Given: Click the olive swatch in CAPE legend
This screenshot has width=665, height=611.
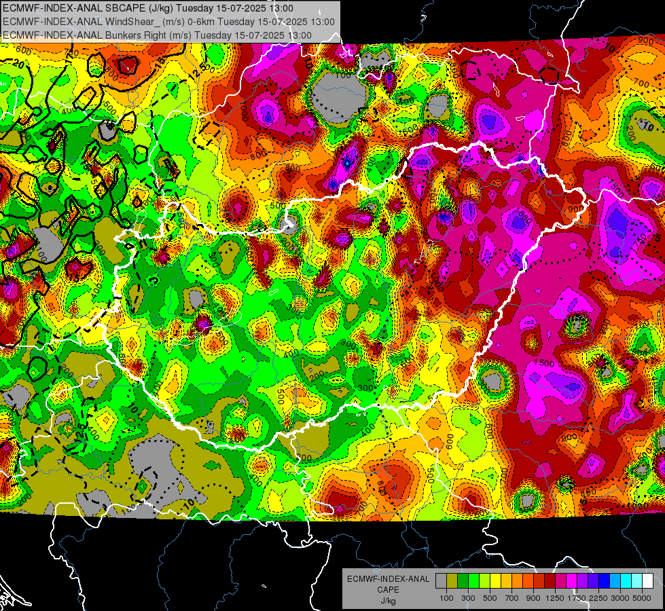Looking at the screenshot, I should [x=452, y=580].
